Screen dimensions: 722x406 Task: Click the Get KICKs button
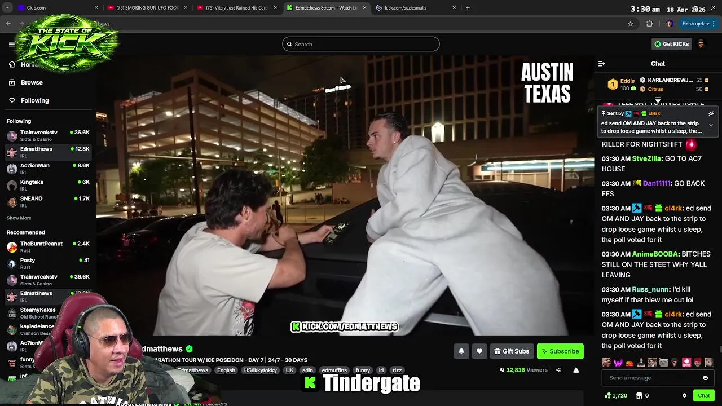[x=671, y=44]
